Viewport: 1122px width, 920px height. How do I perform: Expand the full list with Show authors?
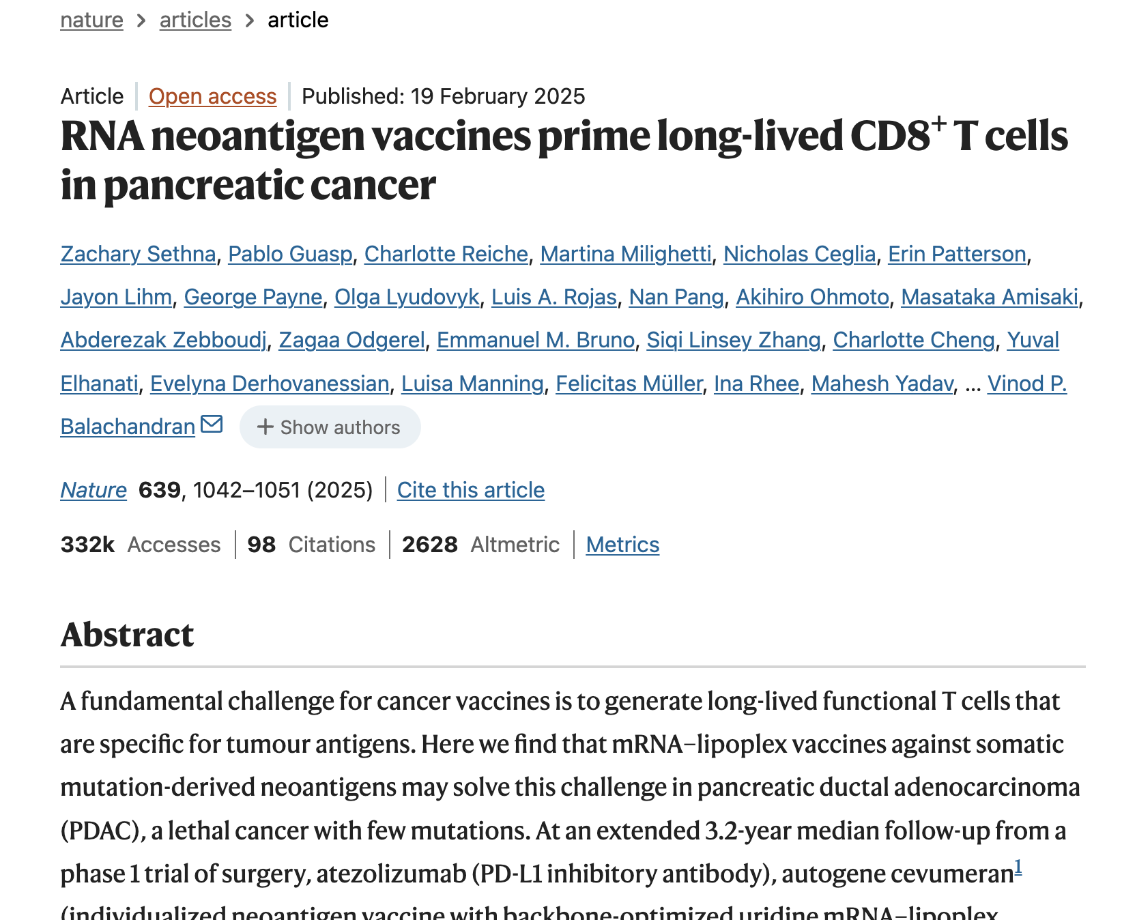pyautogui.click(x=330, y=427)
